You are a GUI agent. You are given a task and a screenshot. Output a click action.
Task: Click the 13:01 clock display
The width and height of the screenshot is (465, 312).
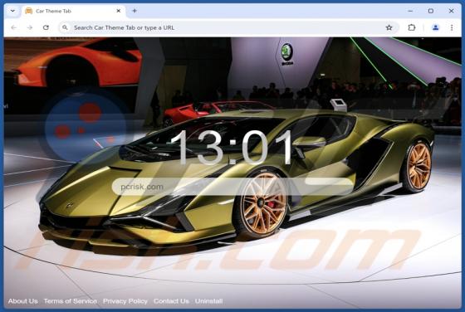tap(232, 148)
